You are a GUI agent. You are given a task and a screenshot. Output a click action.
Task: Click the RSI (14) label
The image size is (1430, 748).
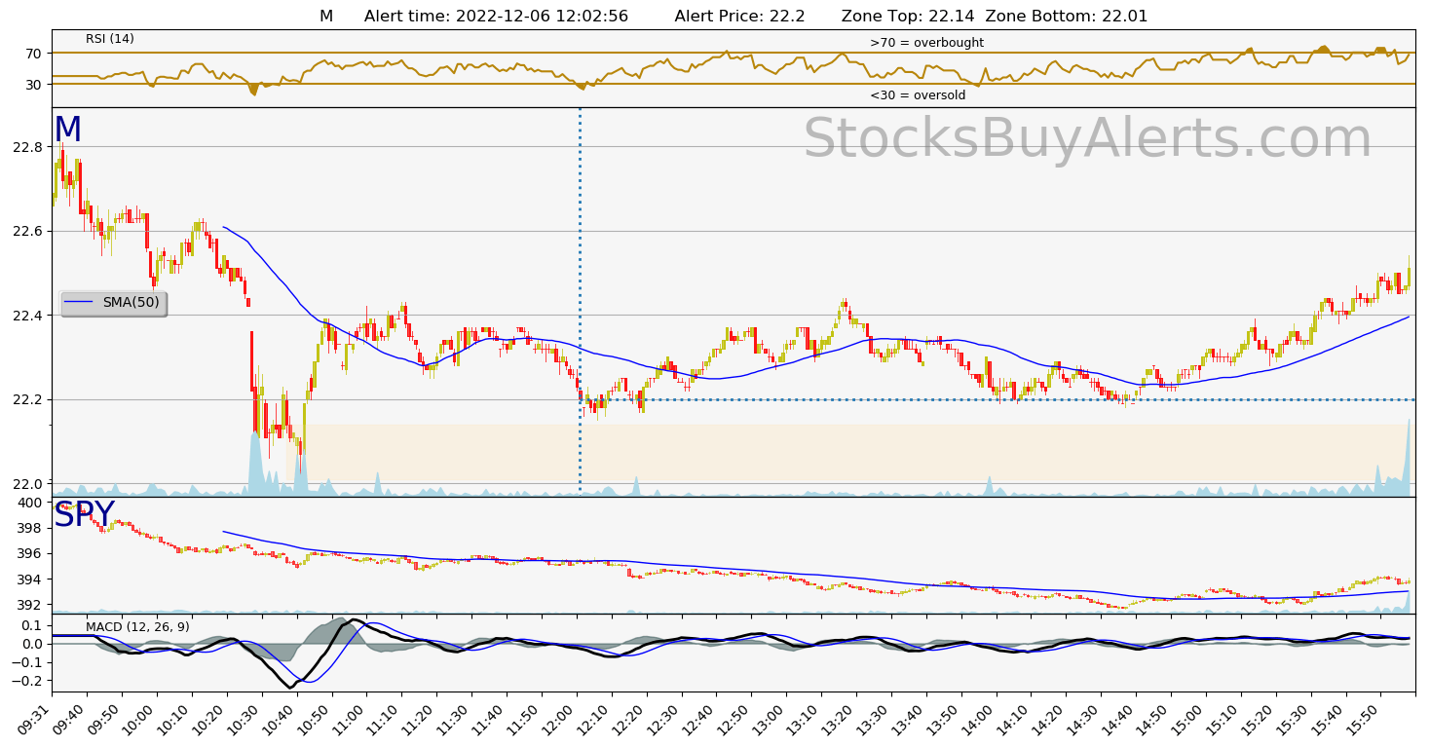point(110,39)
